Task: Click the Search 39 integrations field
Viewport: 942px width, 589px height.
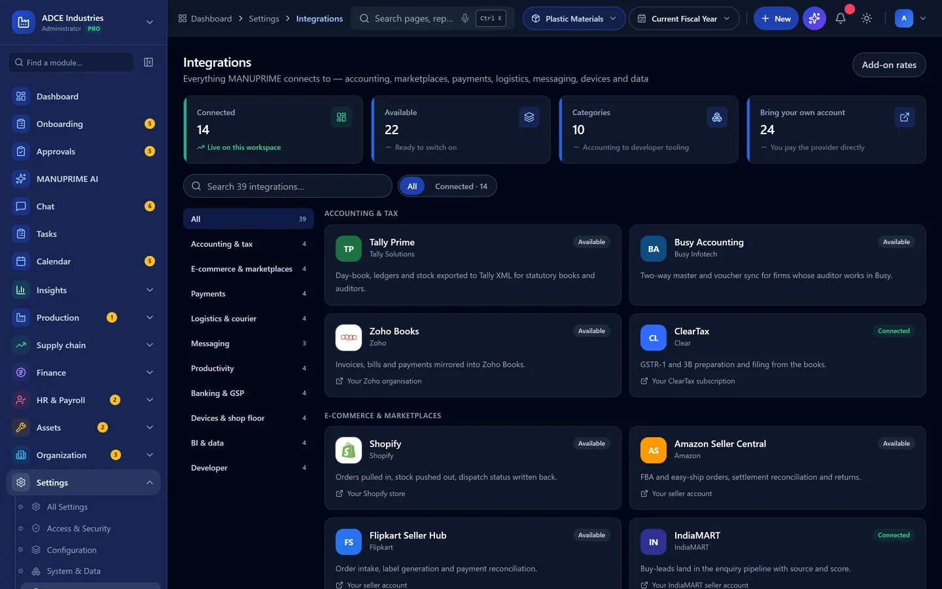Action: 288,187
